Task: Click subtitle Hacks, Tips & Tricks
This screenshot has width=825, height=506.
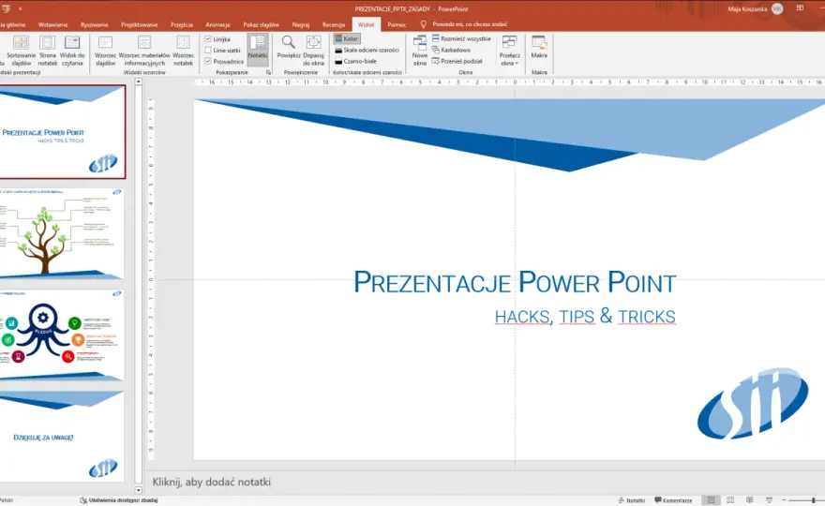Action: click(x=585, y=316)
